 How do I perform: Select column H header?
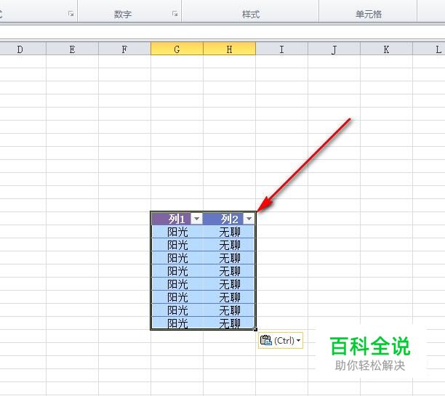[x=229, y=49]
